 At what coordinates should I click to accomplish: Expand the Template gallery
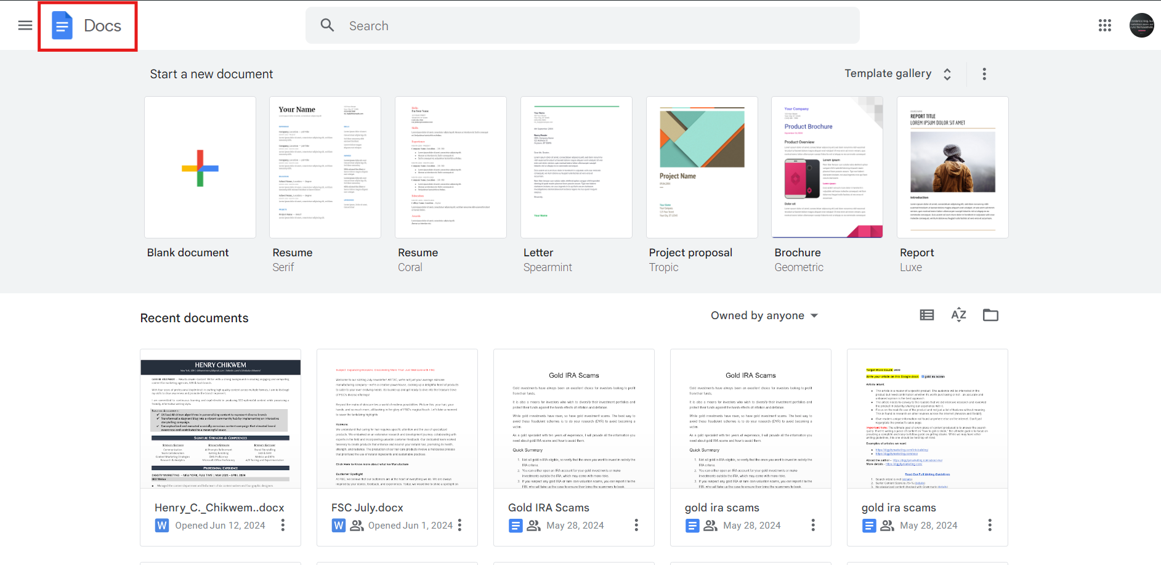[x=898, y=74]
